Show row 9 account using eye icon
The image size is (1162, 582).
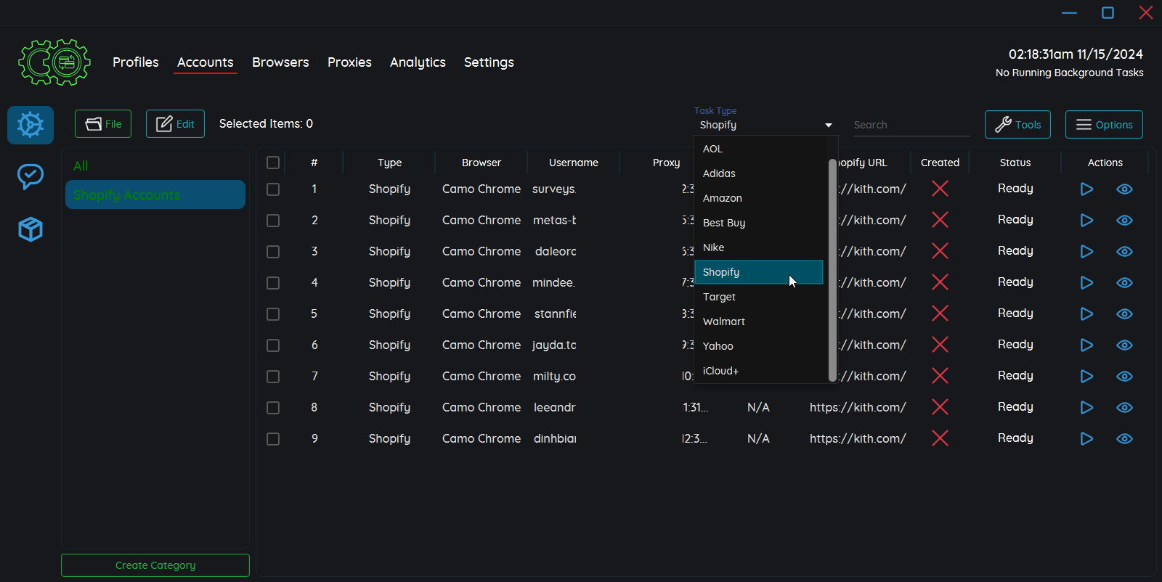coord(1124,439)
